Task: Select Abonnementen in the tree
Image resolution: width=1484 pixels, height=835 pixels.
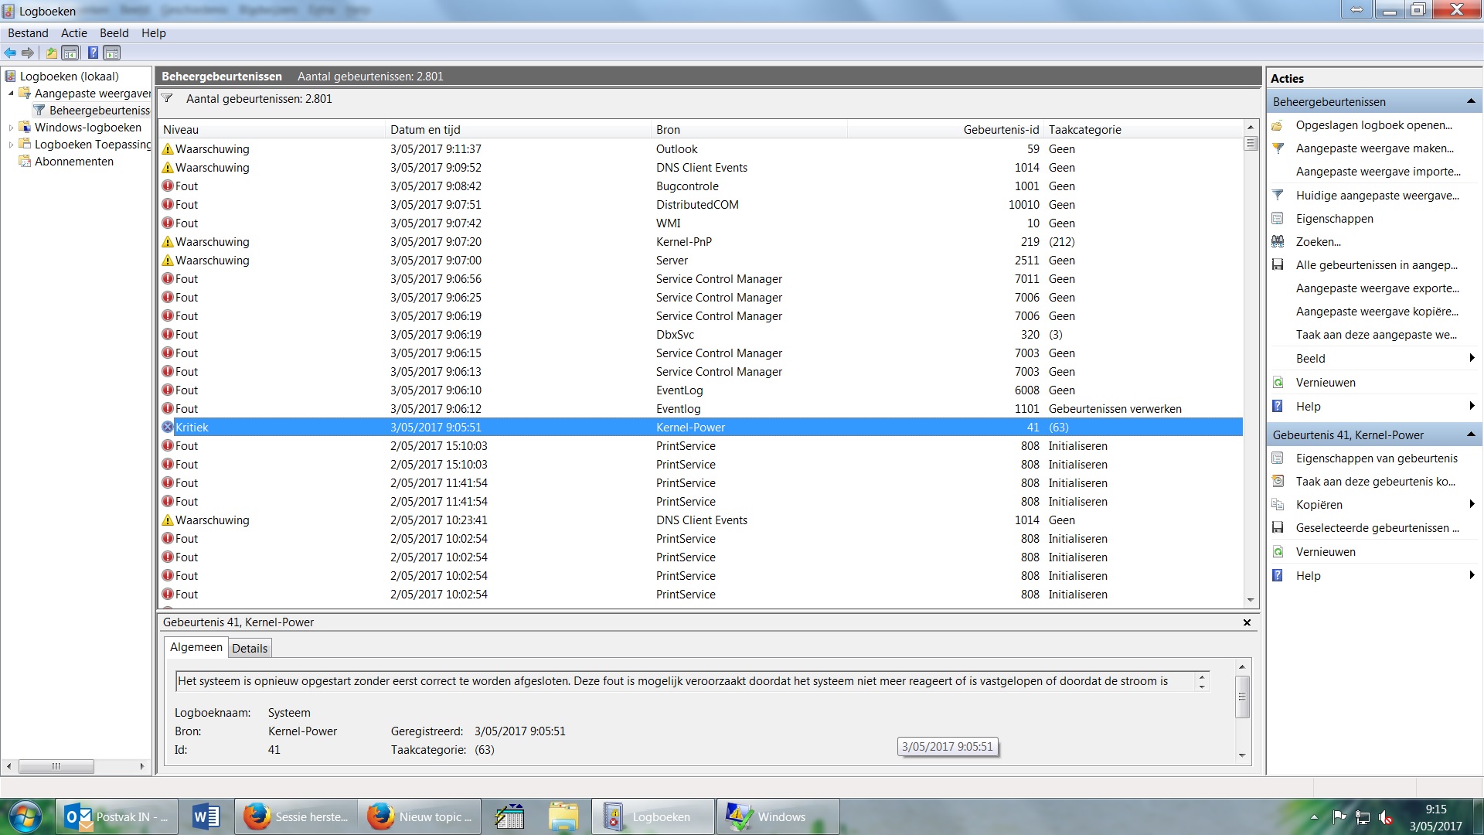Action: coord(74,161)
